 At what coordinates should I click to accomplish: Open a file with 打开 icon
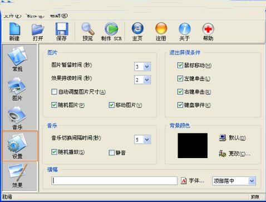(38, 29)
